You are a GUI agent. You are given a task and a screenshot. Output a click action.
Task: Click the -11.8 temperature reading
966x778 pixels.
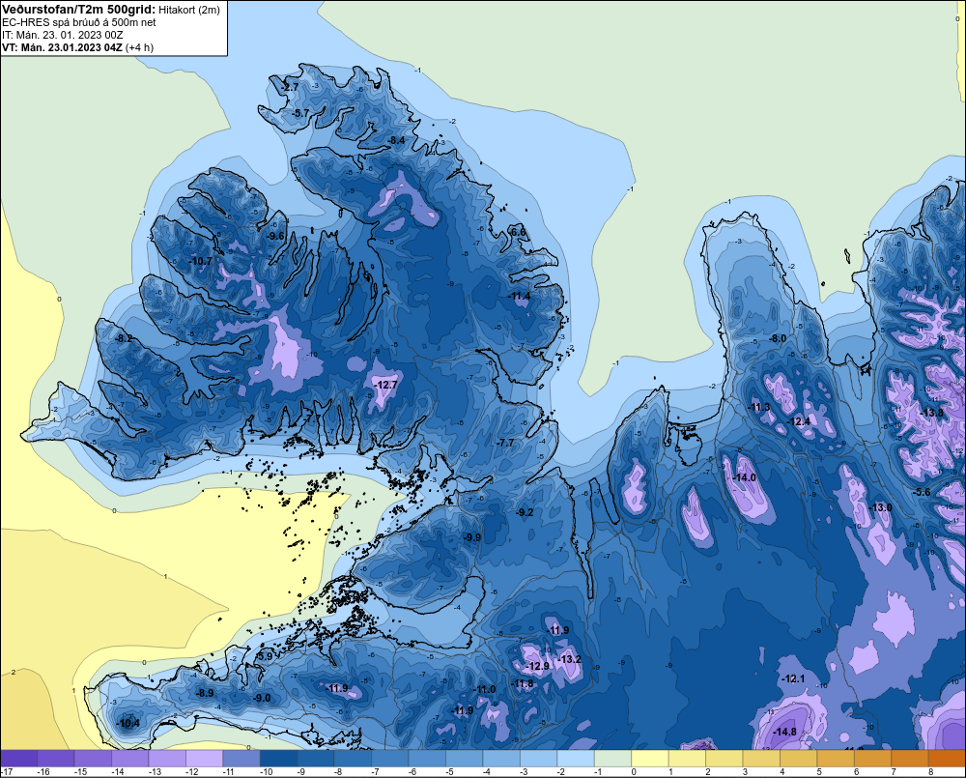coord(523,683)
